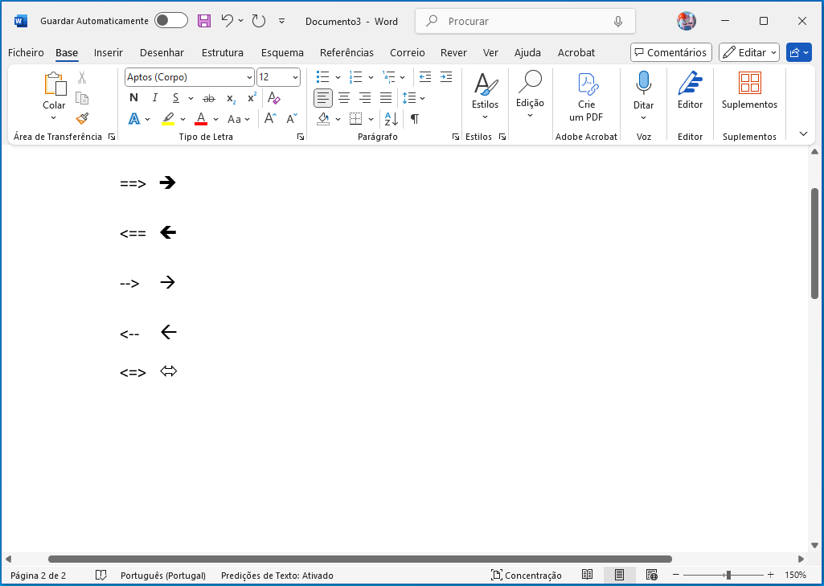Clear all formatting with the eraser icon
Image resolution: width=824 pixels, height=586 pixels.
[273, 98]
